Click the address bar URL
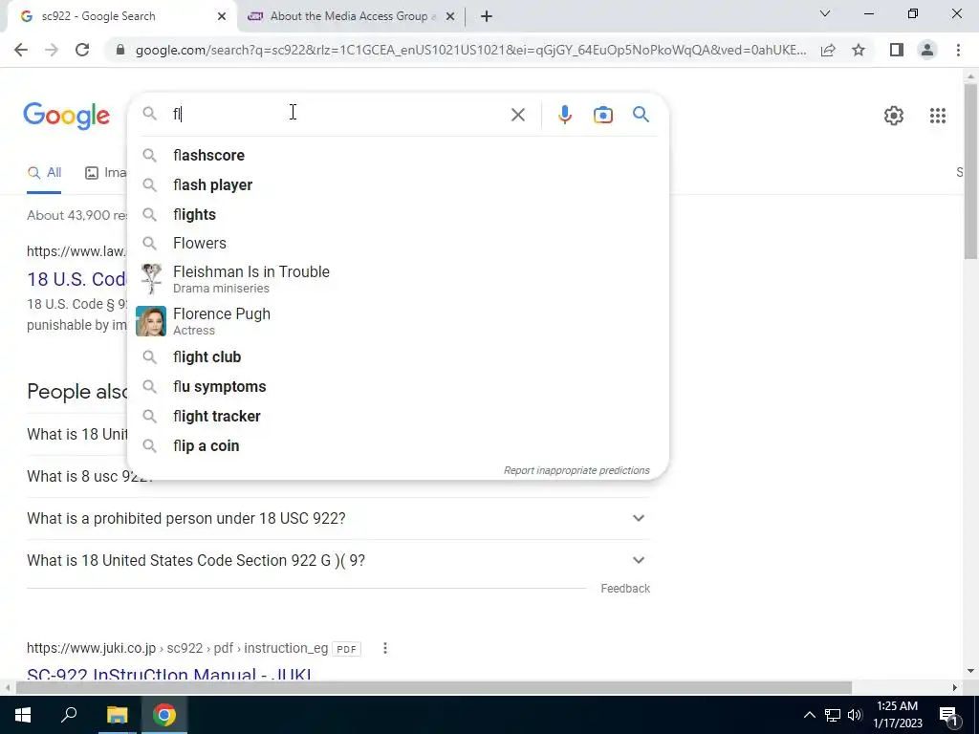Image resolution: width=979 pixels, height=734 pixels. pyautogui.click(x=470, y=50)
